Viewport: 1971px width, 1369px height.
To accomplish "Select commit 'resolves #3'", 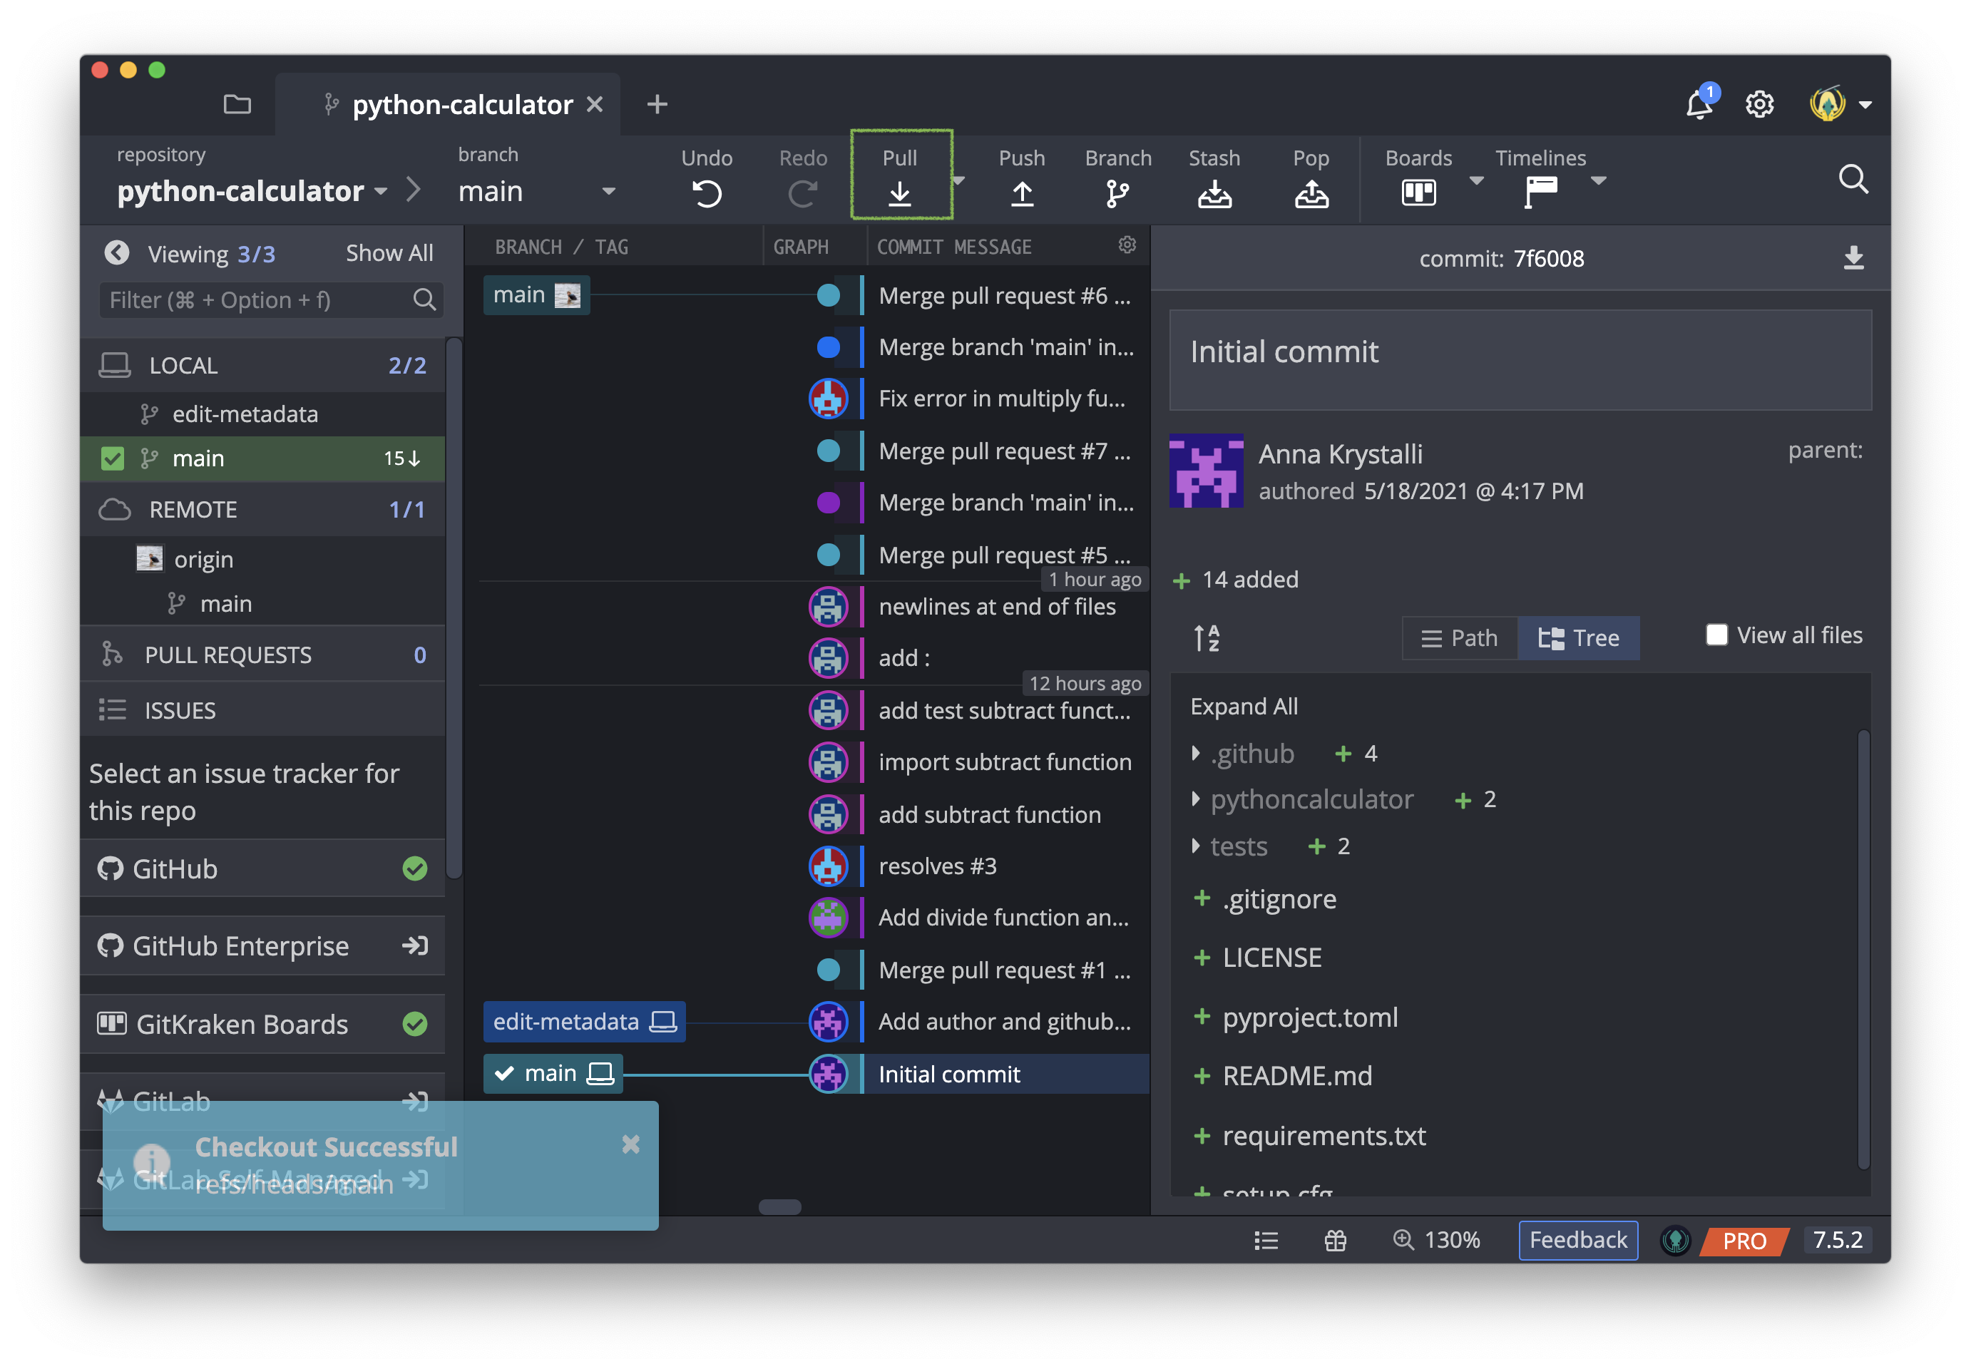I will click(936, 866).
